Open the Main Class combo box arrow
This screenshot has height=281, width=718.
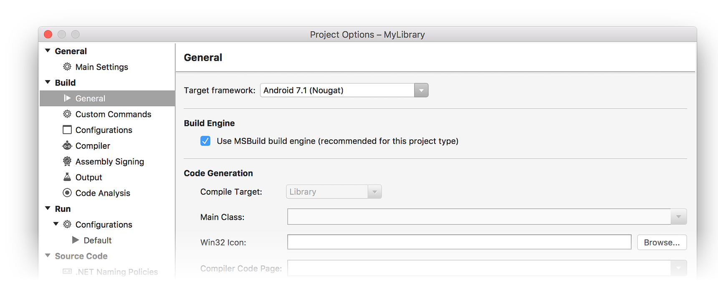point(678,217)
